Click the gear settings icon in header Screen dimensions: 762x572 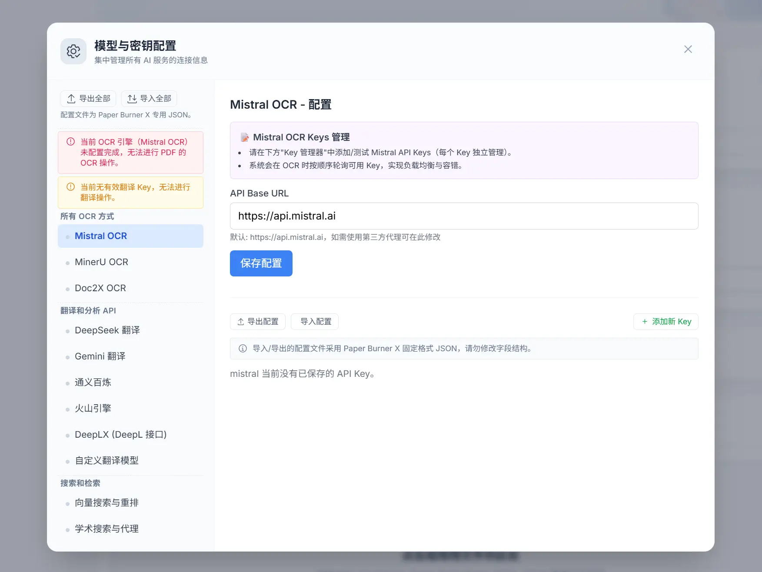73,51
